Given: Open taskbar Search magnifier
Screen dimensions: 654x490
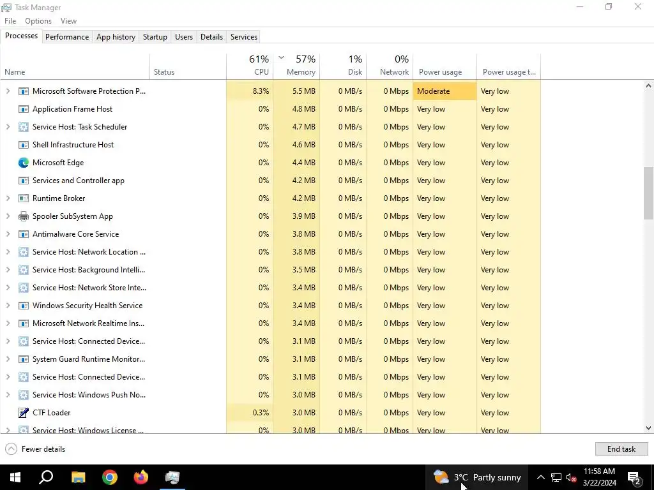Looking at the screenshot, I should (x=46, y=477).
